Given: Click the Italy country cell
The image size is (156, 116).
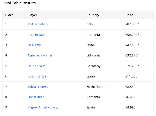Looking at the screenshot, I should pyautogui.click(x=90, y=24).
